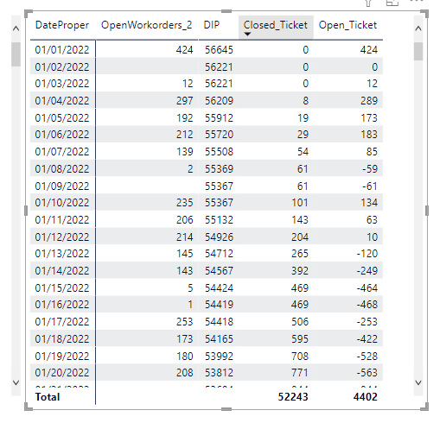Click DIP value 55132

[x=219, y=220]
